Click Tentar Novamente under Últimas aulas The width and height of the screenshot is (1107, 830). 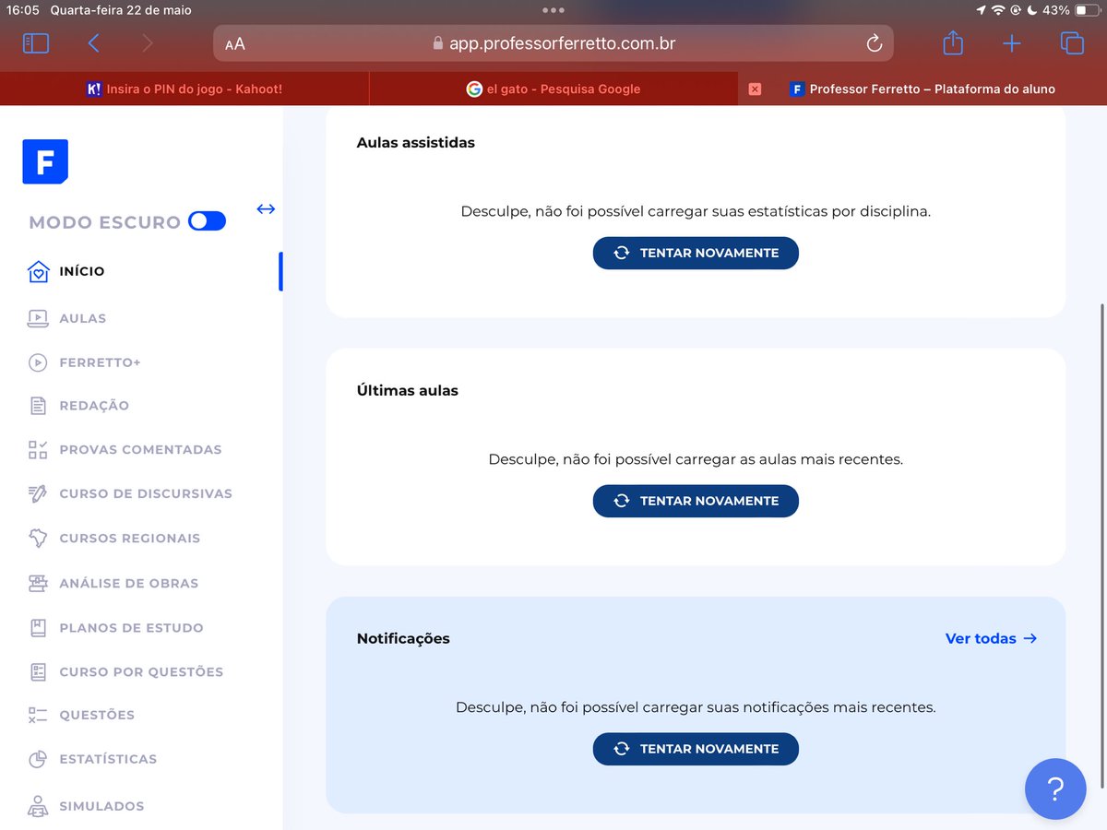(696, 501)
